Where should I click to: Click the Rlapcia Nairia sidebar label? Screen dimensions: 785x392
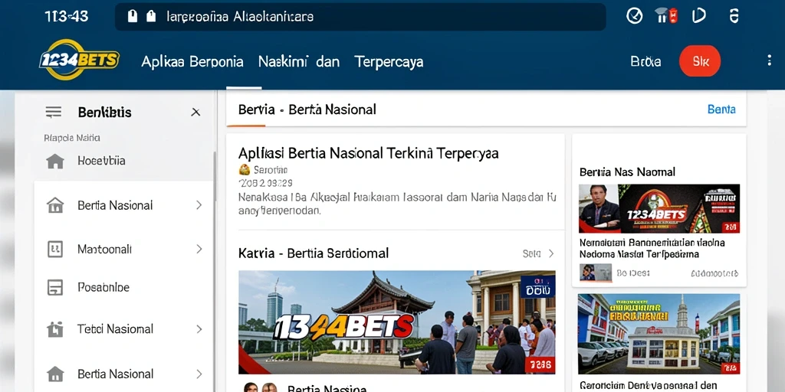coord(72,138)
